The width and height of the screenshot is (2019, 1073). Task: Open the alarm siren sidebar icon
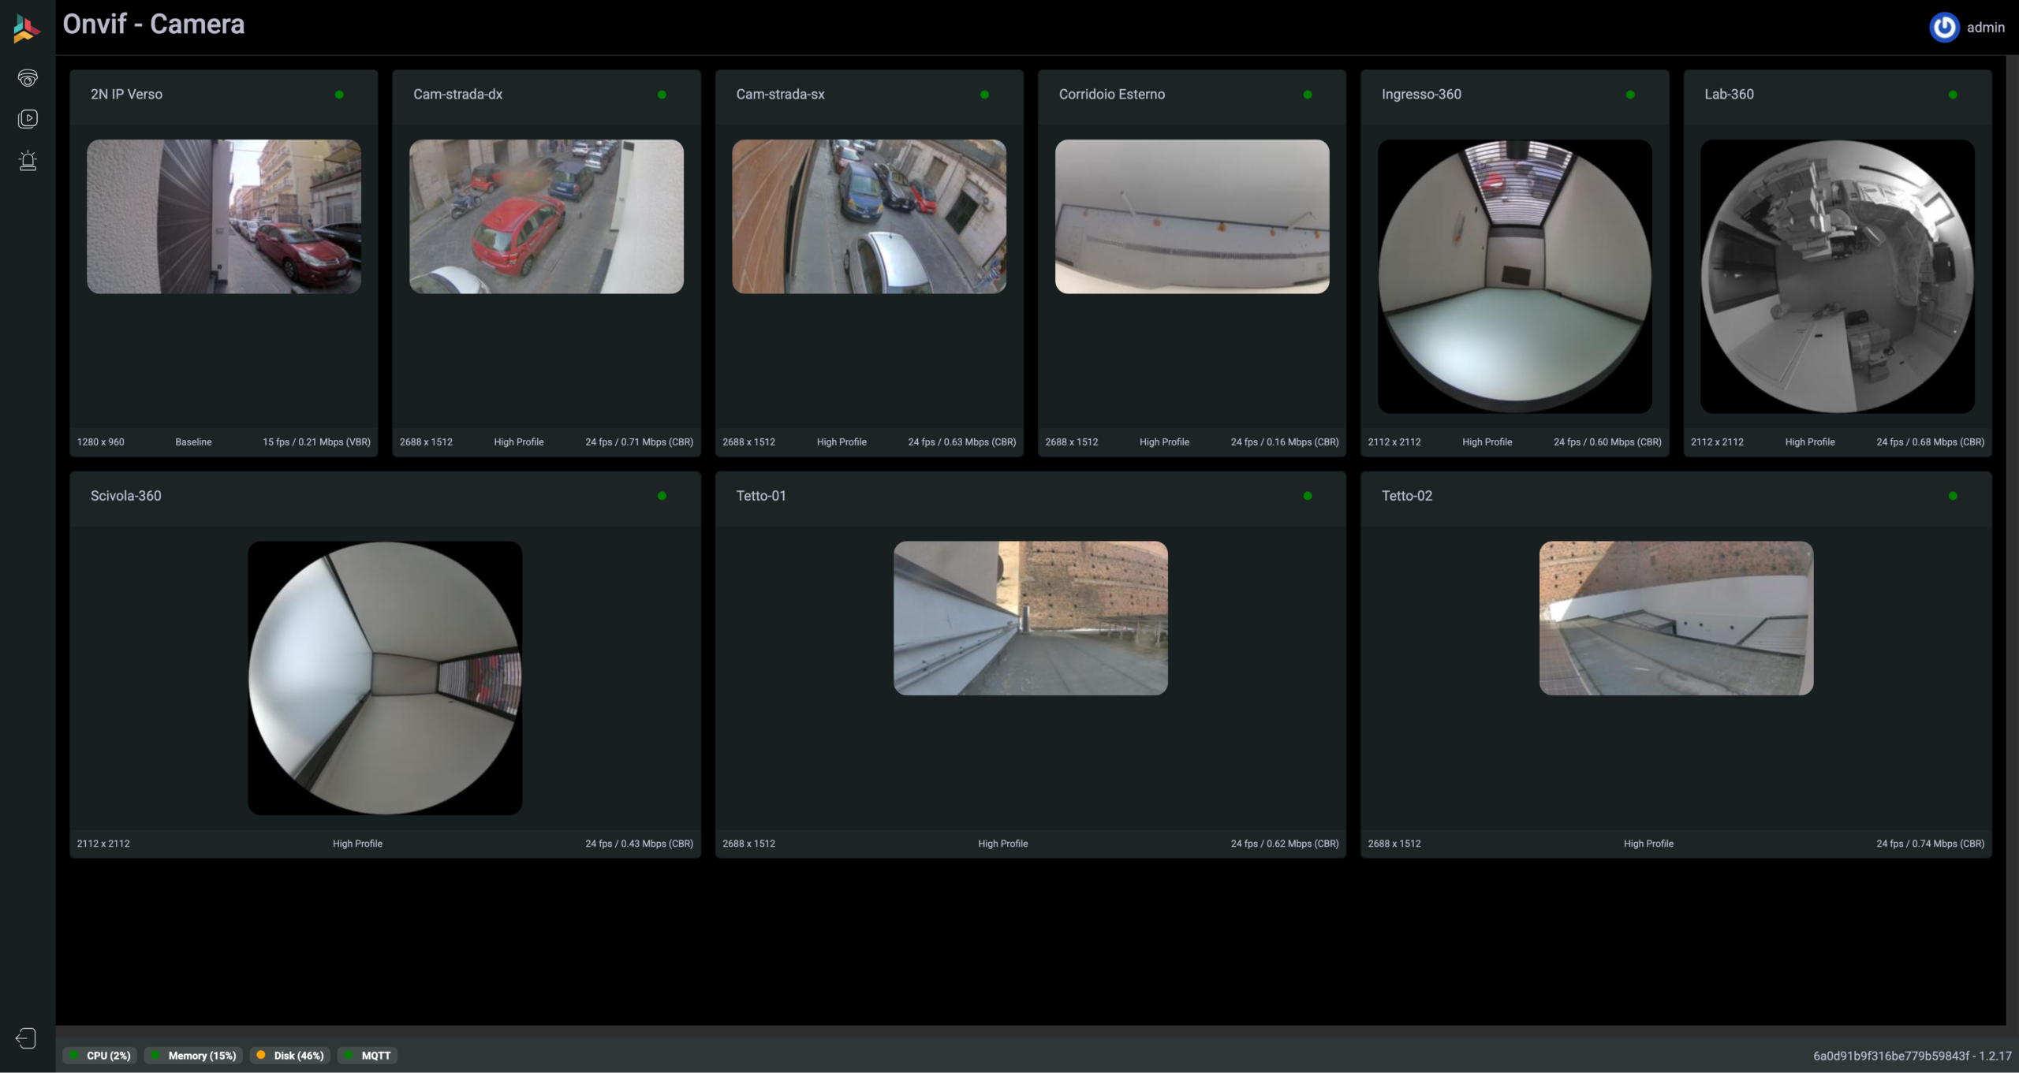(x=28, y=161)
